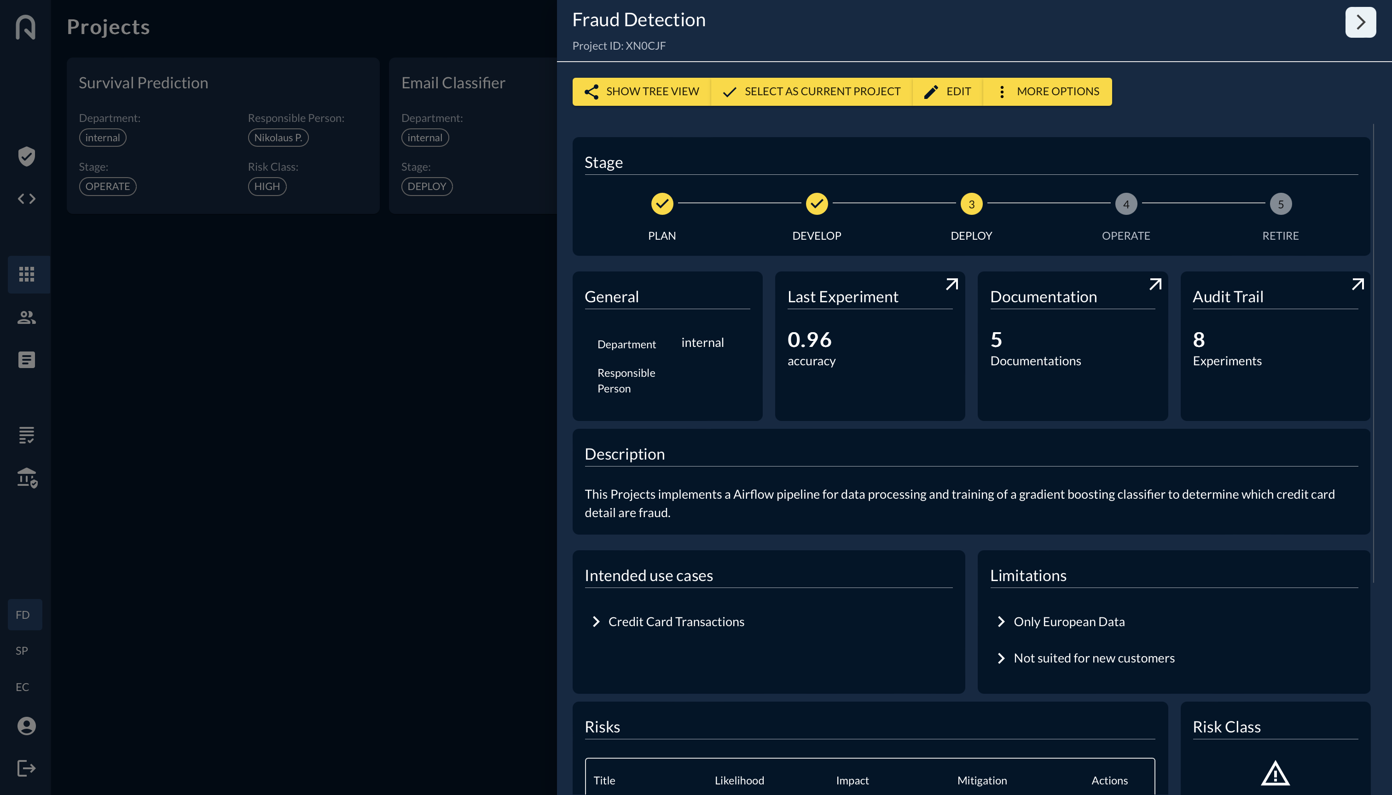Screen dimensions: 1392x795
Task: Switch to SP project shortcut
Action: (x=23, y=651)
